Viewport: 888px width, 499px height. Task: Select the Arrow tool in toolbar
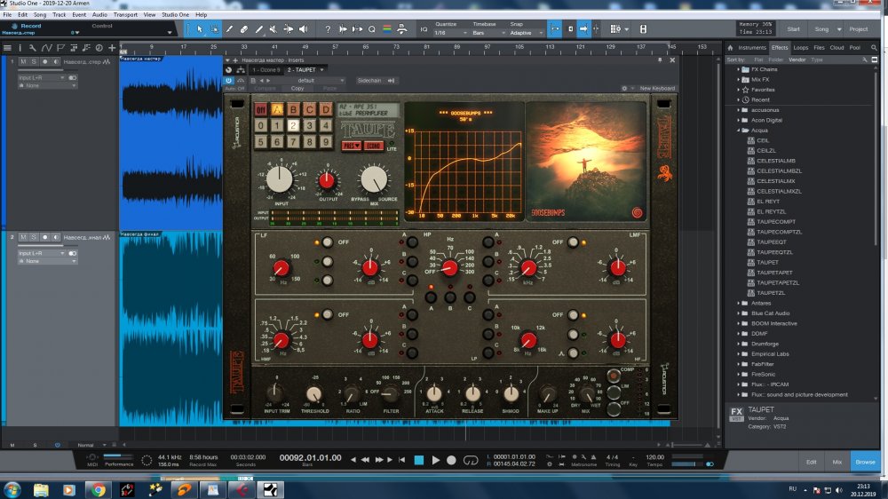tap(199, 29)
